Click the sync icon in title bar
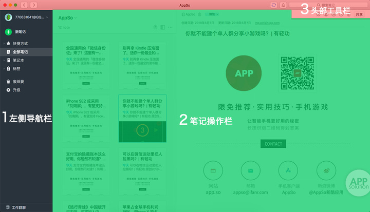 [x=274, y=5]
